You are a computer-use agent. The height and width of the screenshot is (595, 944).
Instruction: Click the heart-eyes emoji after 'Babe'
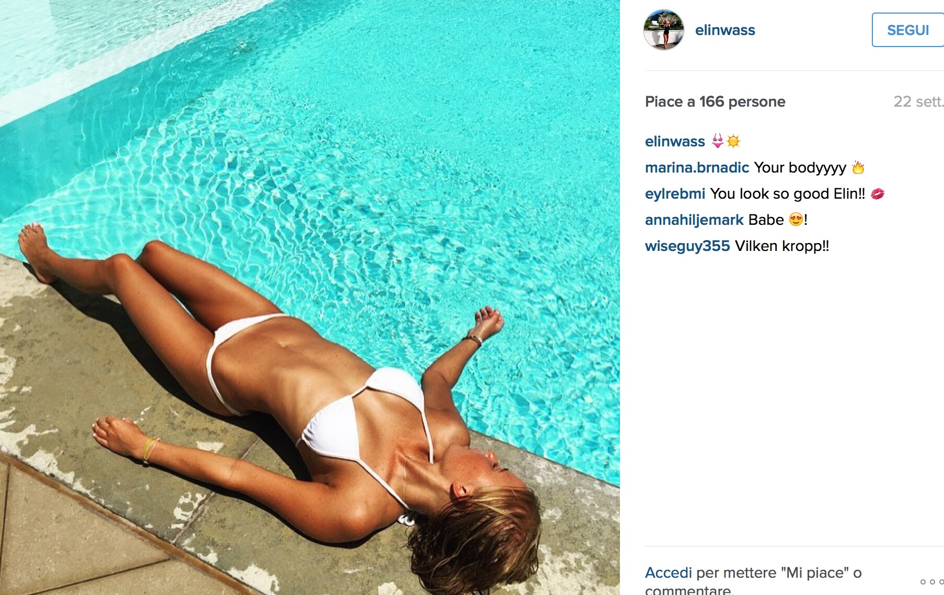click(796, 220)
